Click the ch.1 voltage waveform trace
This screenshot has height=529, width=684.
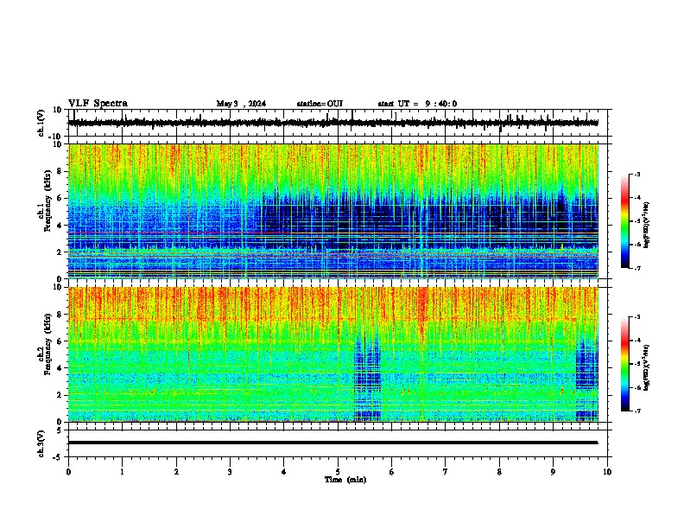click(x=332, y=123)
